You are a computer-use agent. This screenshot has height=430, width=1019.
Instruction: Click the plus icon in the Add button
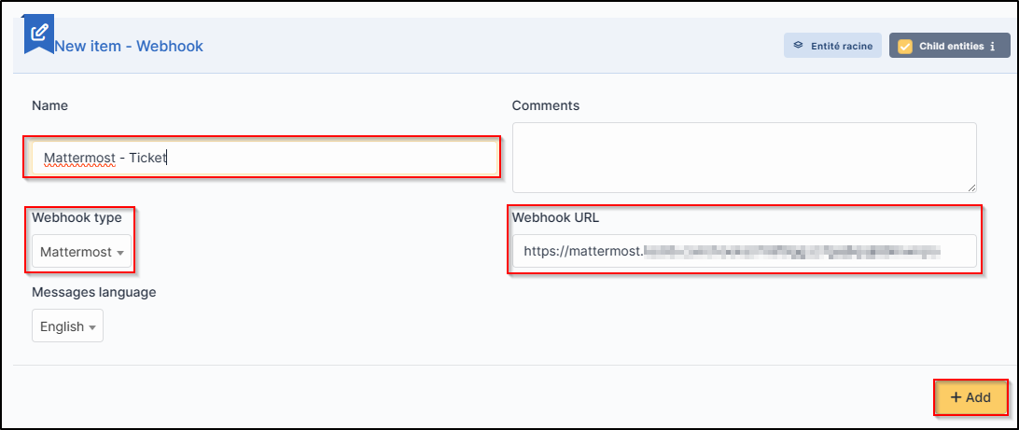tap(956, 397)
